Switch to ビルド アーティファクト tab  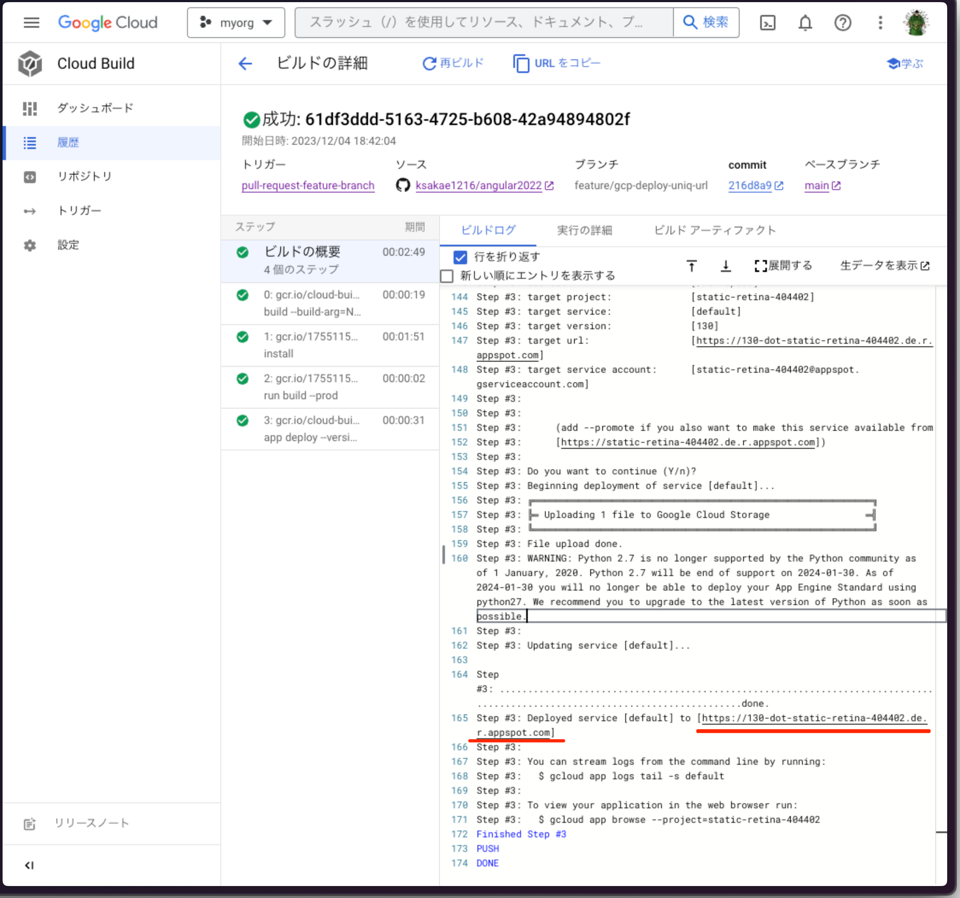tap(714, 230)
